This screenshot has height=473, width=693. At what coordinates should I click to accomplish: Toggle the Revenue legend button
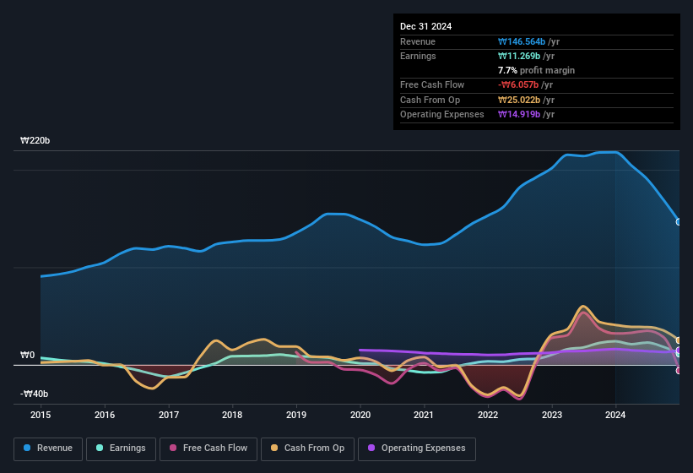coord(48,449)
